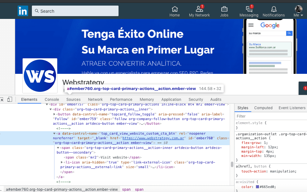Open the Memory tab
The image size is (307, 192).
(x=147, y=100)
